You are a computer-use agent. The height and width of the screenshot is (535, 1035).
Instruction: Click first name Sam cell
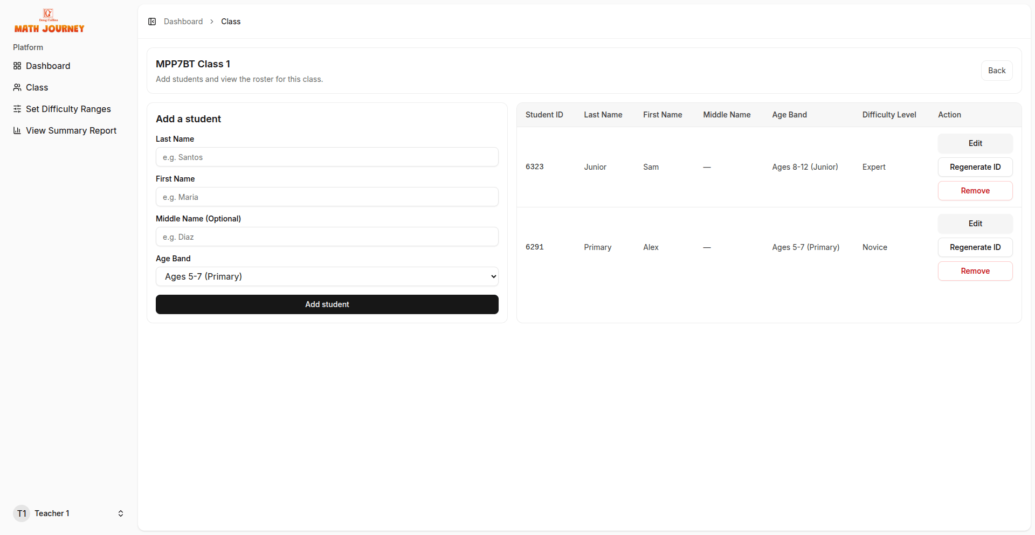coord(651,167)
